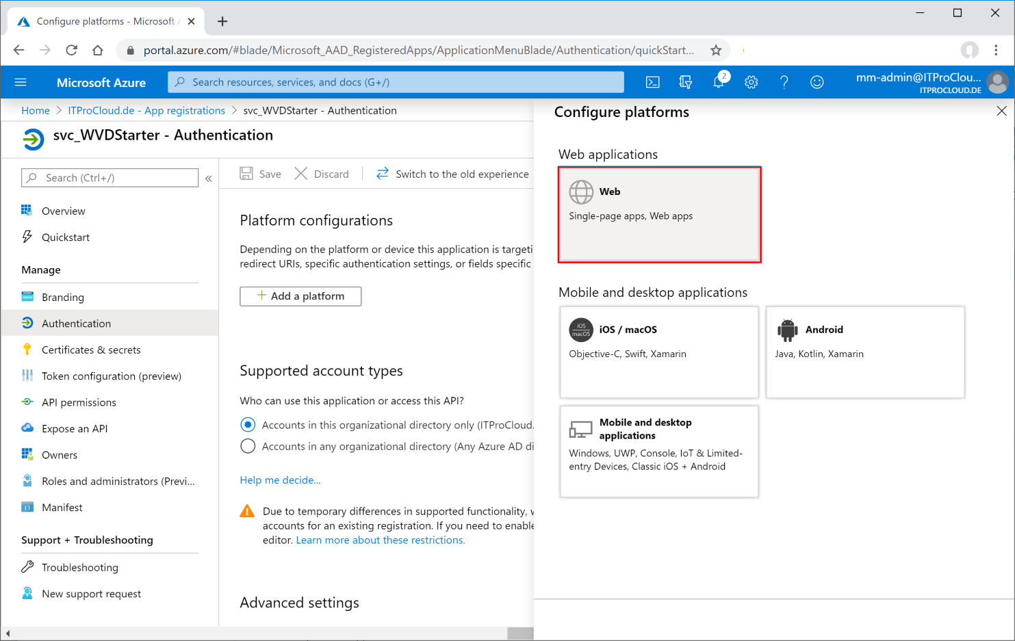Open Directory and subscription filter icon

point(685,82)
